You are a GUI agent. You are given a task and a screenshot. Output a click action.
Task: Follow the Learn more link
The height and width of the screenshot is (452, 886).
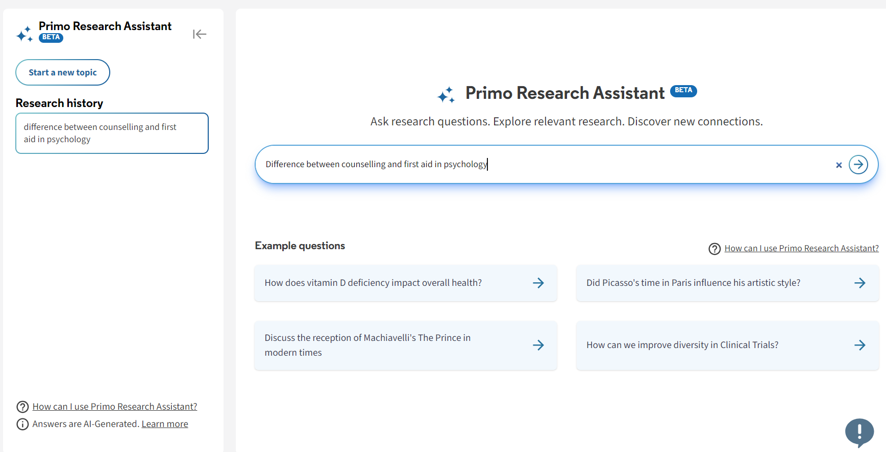point(165,424)
